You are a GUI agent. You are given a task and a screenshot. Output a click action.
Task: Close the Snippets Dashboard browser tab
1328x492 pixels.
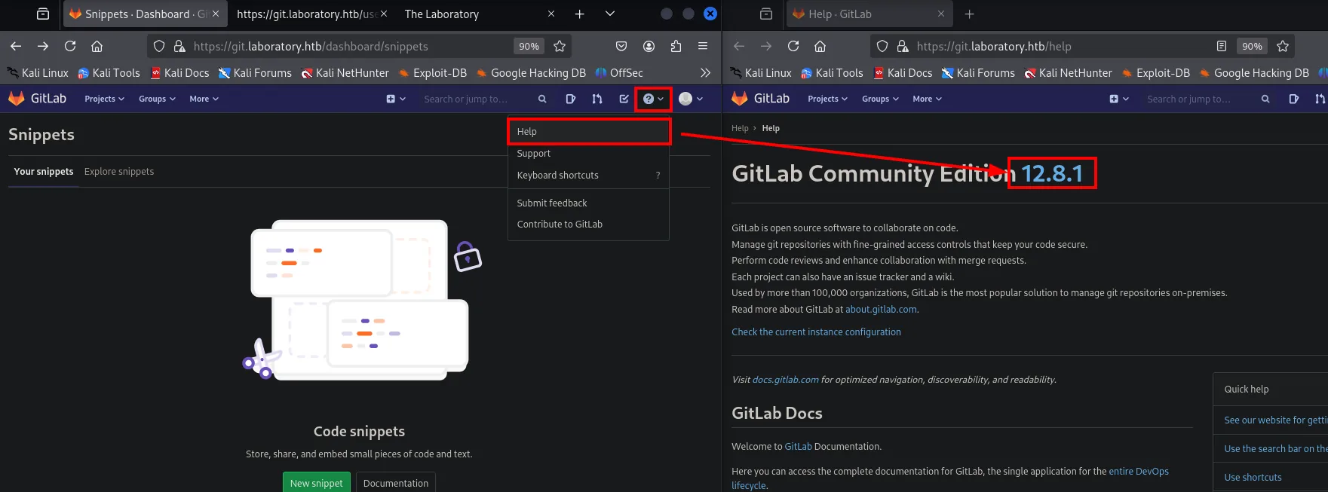coord(216,14)
